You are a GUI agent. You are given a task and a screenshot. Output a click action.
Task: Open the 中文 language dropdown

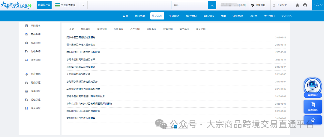click(318, 5)
